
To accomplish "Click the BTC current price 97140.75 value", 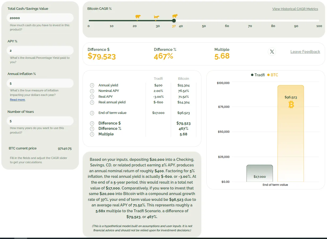I will pos(65,148).
